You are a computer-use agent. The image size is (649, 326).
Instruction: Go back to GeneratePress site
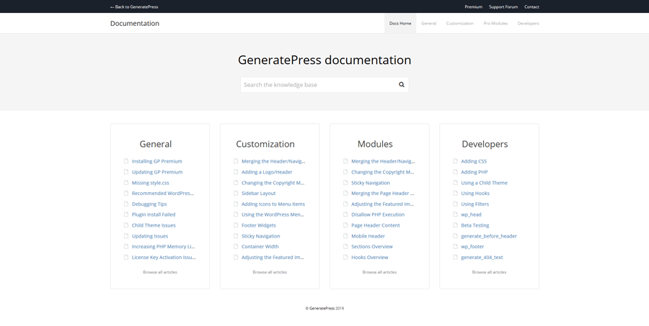pyautogui.click(x=134, y=6)
